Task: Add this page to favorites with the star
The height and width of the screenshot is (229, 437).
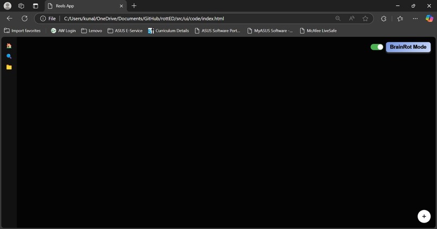Action: (x=365, y=18)
